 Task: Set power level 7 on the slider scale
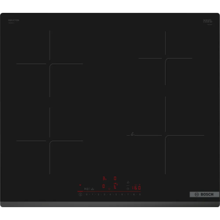tap(128, 194)
